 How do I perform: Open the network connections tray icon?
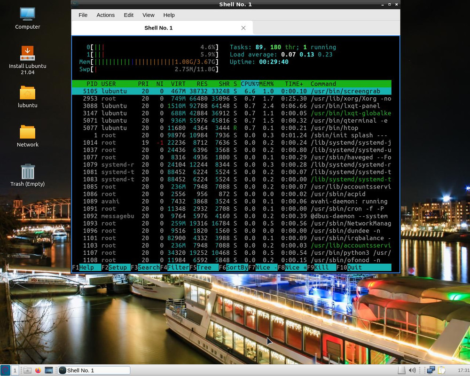(431, 370)
